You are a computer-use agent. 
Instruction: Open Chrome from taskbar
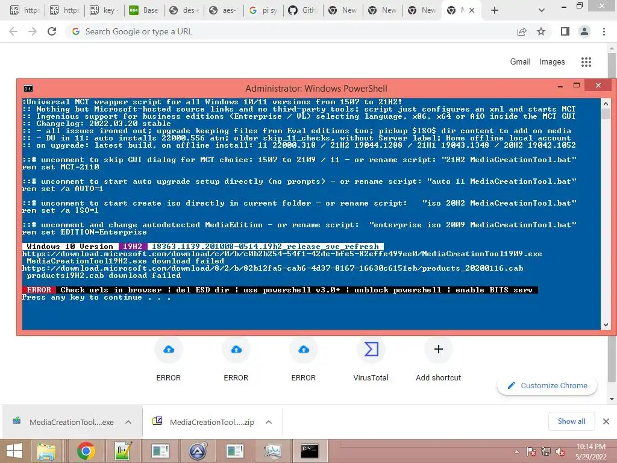pos(86,451)
